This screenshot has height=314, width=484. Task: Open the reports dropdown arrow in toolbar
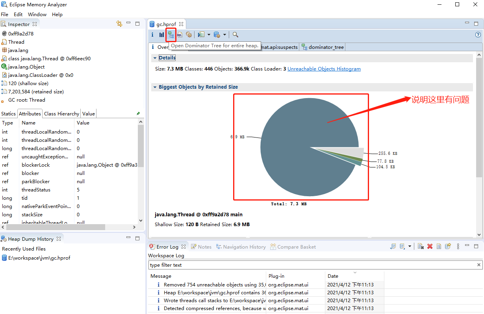tap(209, 35)
